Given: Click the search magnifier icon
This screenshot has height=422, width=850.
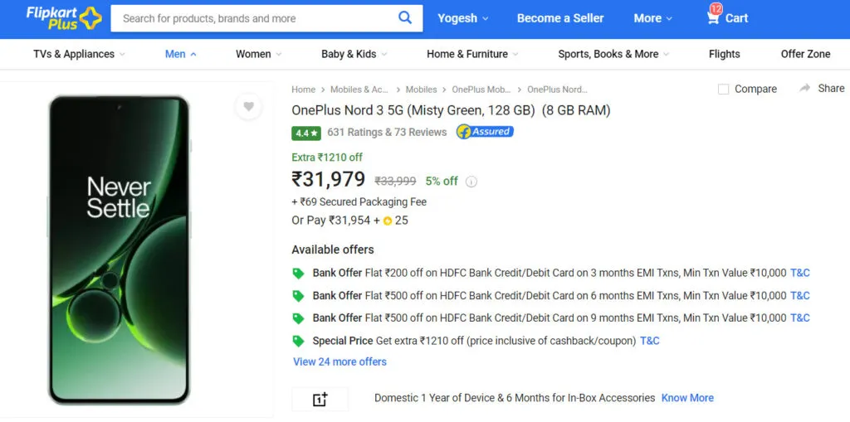Looking at the screenshot, I should click(x=405, y=18).
